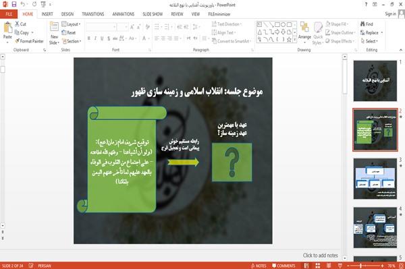Toggle the Notes pane in status bar
This screenshot has height=269, width=405.
coord(259,266)
